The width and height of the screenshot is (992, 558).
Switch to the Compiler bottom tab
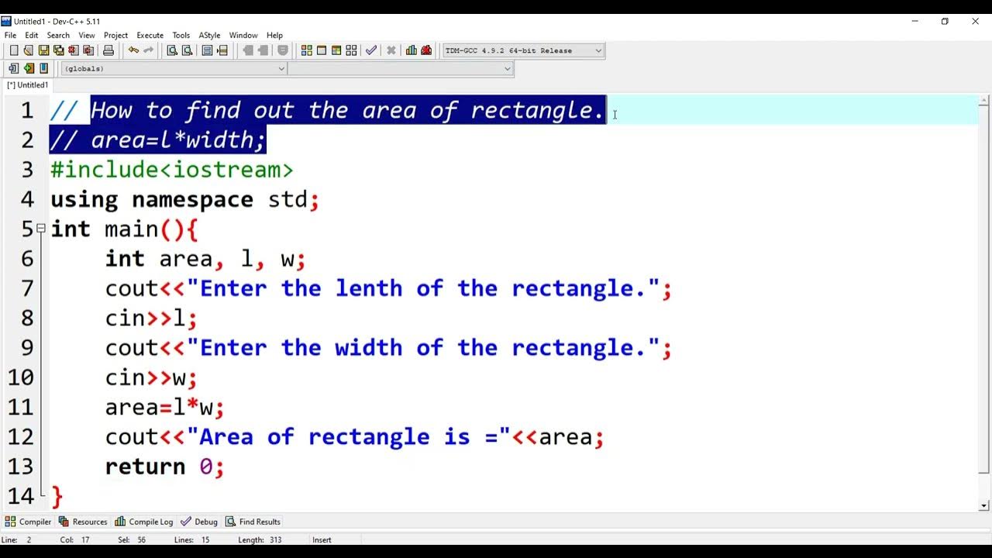(x=29, y=522)
